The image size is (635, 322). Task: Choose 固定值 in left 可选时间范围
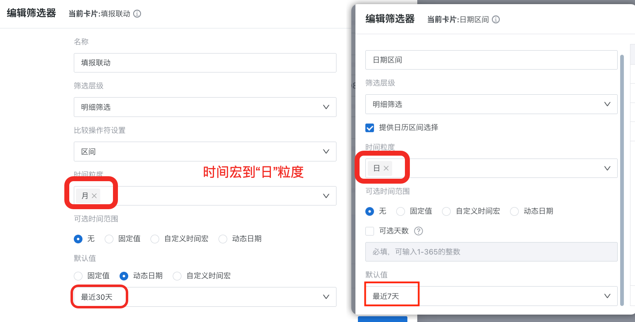click(109, 239)
